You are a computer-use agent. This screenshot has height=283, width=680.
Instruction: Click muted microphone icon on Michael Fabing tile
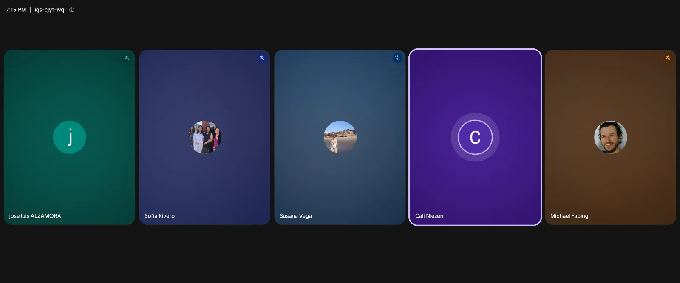(x=668, y=58)
